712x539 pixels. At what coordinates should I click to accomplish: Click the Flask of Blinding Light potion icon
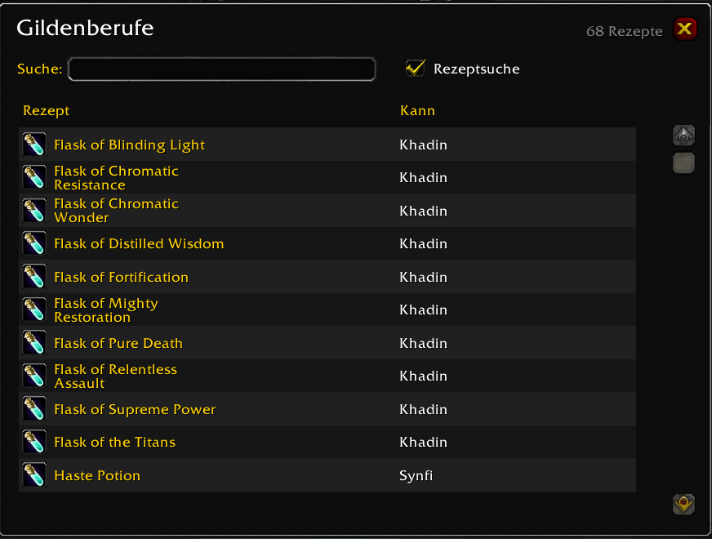(34, 145)
